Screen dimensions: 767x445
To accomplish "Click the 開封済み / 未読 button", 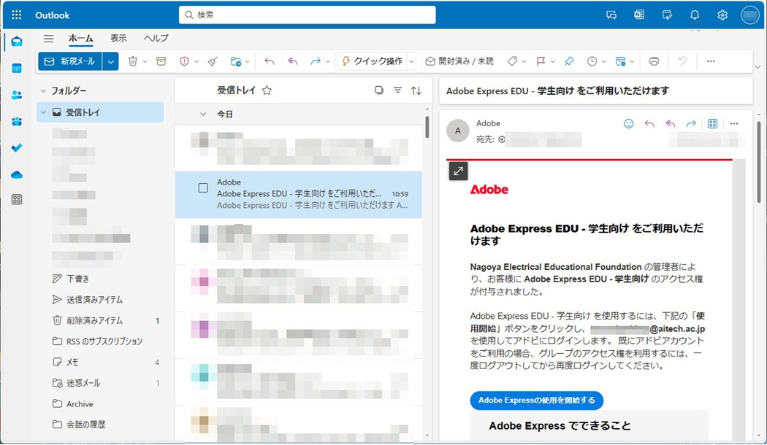I will coord(459,61).
